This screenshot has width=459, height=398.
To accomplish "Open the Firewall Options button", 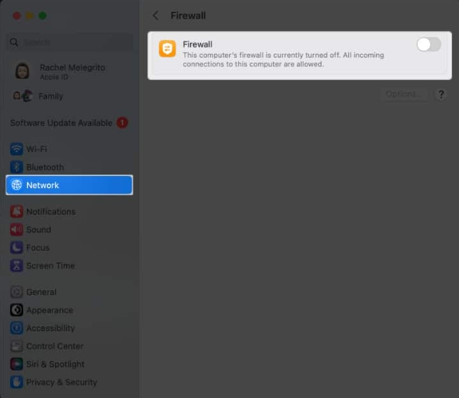I will click(x=404, y=95).
